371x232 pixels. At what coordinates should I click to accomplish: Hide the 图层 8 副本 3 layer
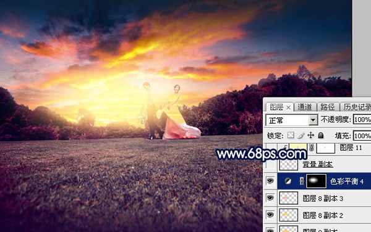pyautogui.click(x=270, y=198)
